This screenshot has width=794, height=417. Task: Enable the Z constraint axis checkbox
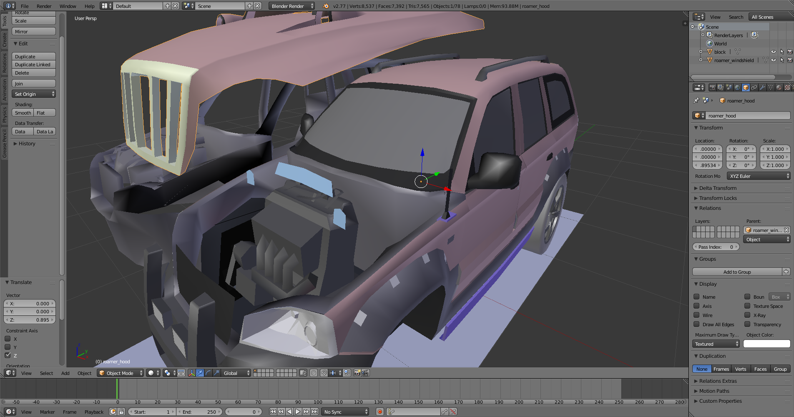point(8,355)
